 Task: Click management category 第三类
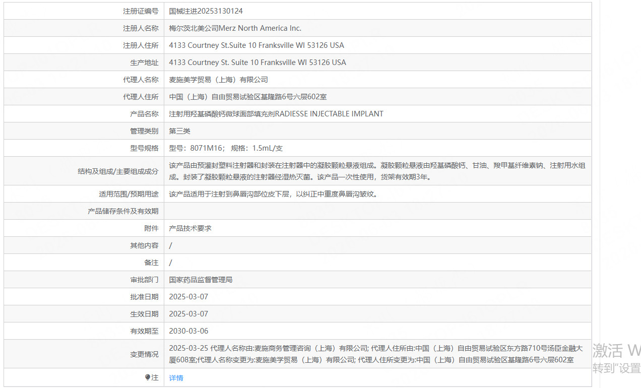pos(179,131)
